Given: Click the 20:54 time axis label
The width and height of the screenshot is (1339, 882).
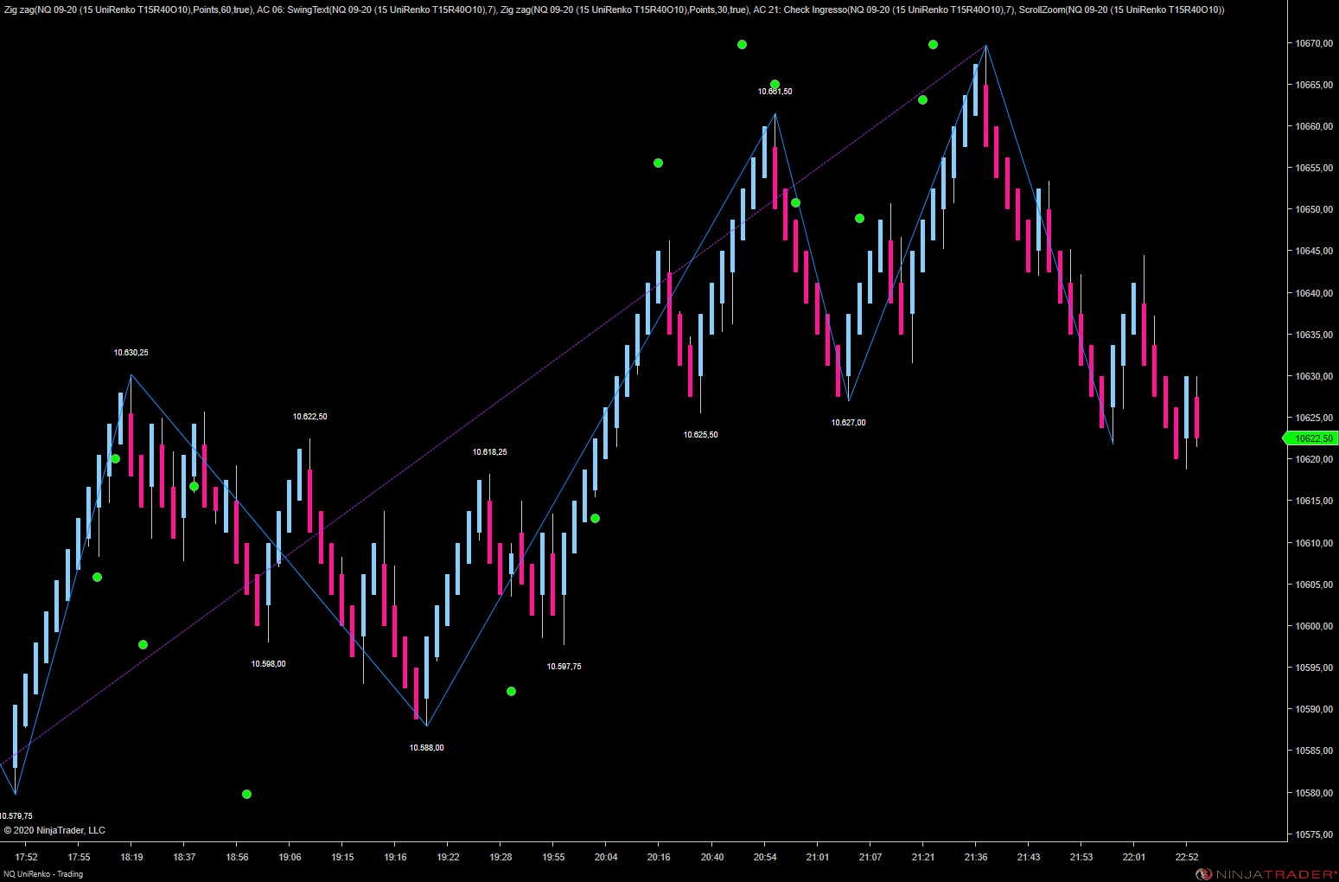Looking at the screenshot, I should pyautogui.click(x=764, y=857).
